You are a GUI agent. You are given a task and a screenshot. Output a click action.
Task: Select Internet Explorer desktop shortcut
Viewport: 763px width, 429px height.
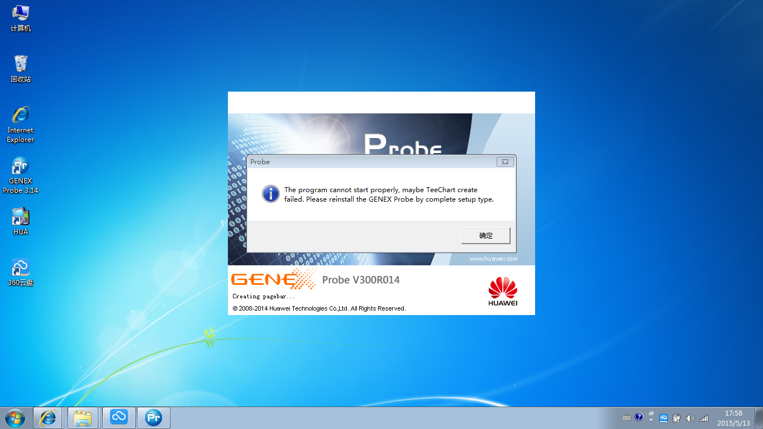[x=21, y=124]
